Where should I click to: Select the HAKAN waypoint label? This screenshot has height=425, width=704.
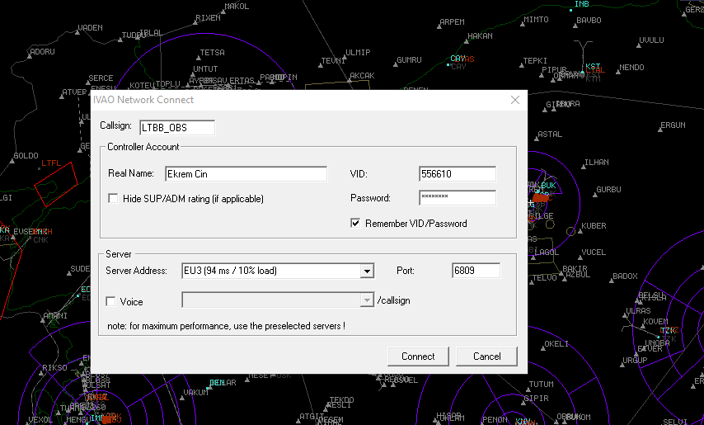[x=480, y=36]
